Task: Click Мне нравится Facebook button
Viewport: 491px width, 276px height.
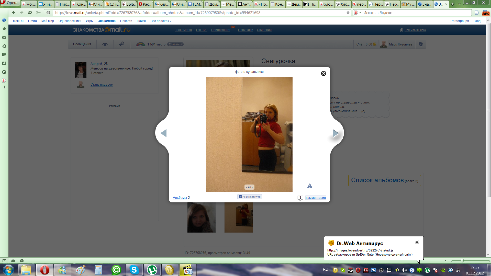Action: (249, 197)
